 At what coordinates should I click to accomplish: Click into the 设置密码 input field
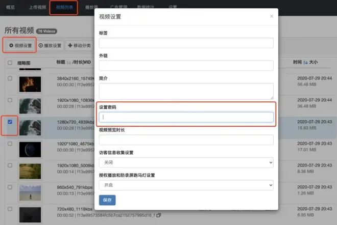coord(186,117)
